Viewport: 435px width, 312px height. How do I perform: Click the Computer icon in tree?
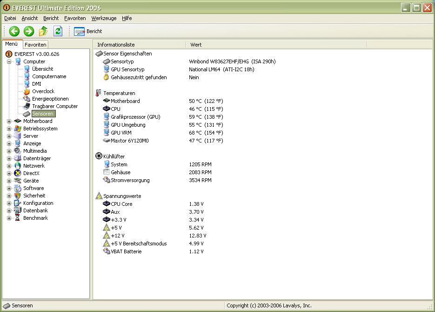click(18, 61)
